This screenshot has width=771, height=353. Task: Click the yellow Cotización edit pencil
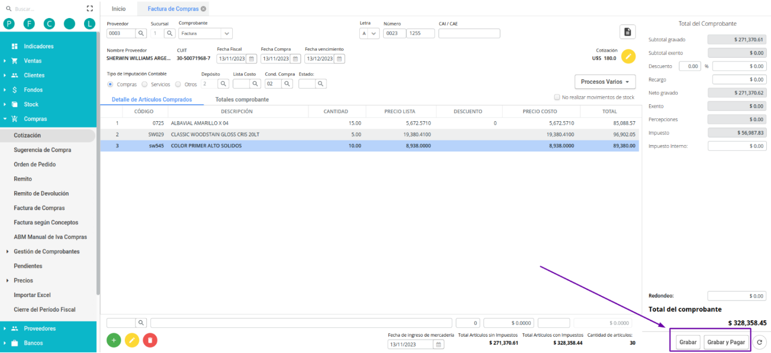(628, 57)
